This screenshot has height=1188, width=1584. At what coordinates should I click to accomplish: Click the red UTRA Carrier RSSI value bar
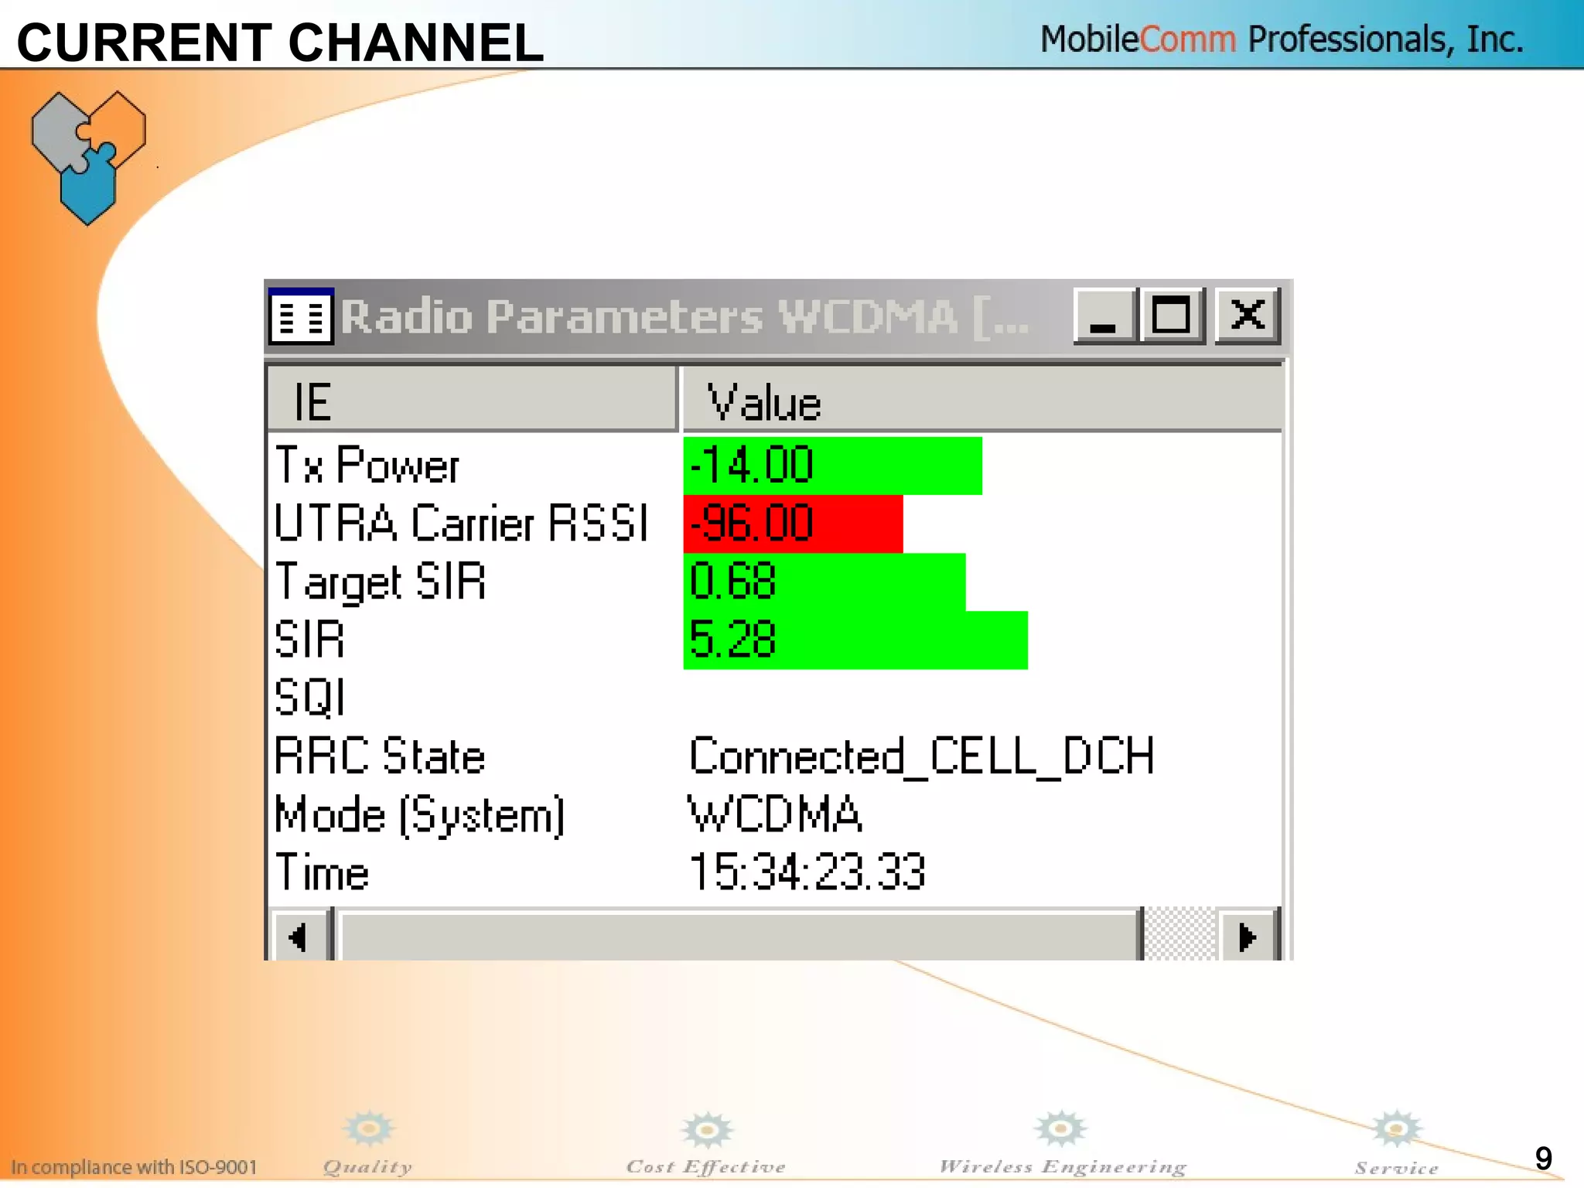[793, 524]
